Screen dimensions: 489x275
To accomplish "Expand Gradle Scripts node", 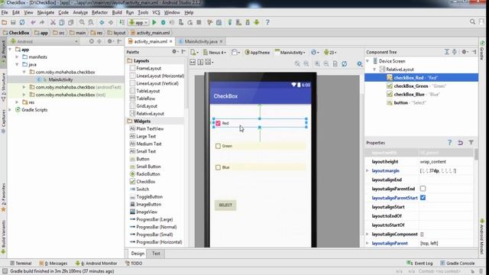I will [x=10, y=110].
